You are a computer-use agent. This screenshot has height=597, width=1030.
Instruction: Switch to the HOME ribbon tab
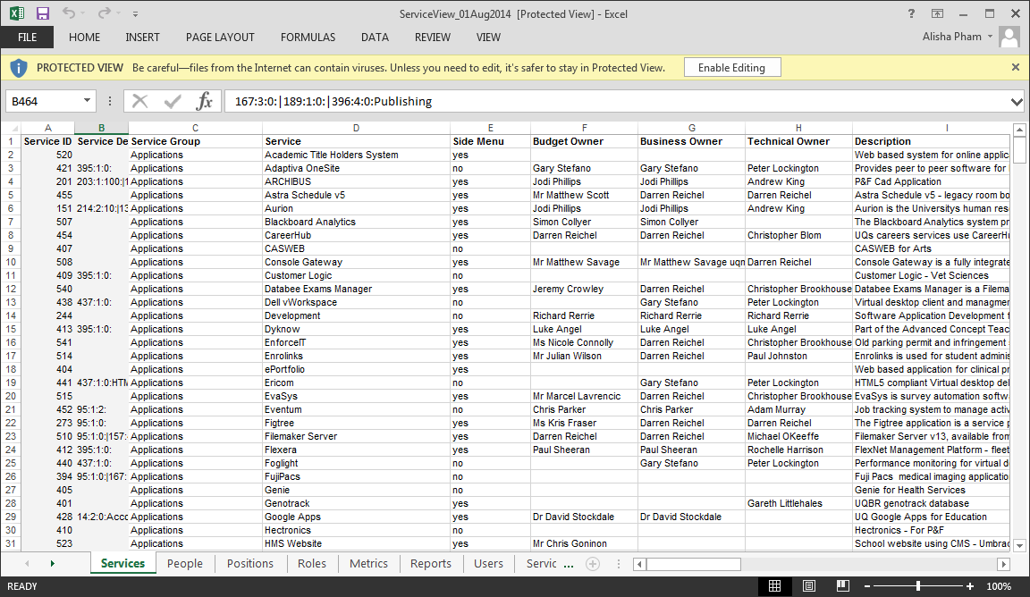(85, 38)
